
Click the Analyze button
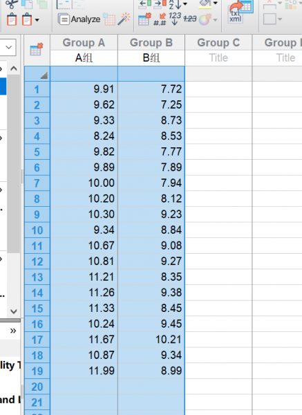pos(79,19)
